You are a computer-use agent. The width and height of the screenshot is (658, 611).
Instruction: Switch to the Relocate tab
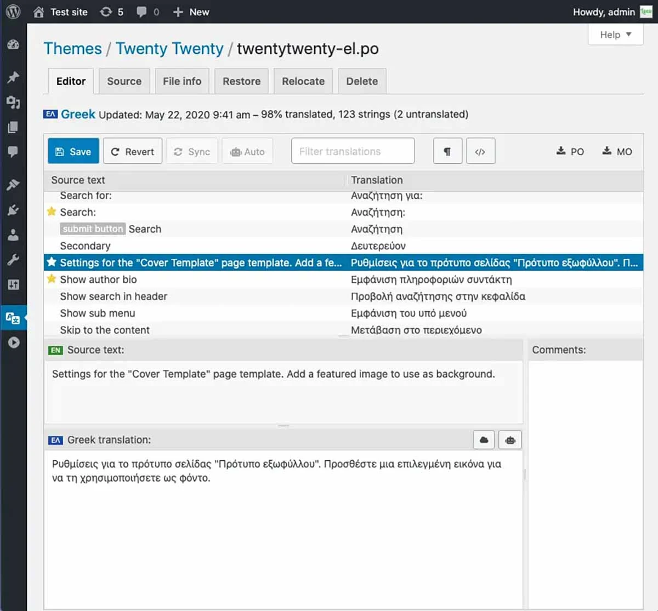303,81
